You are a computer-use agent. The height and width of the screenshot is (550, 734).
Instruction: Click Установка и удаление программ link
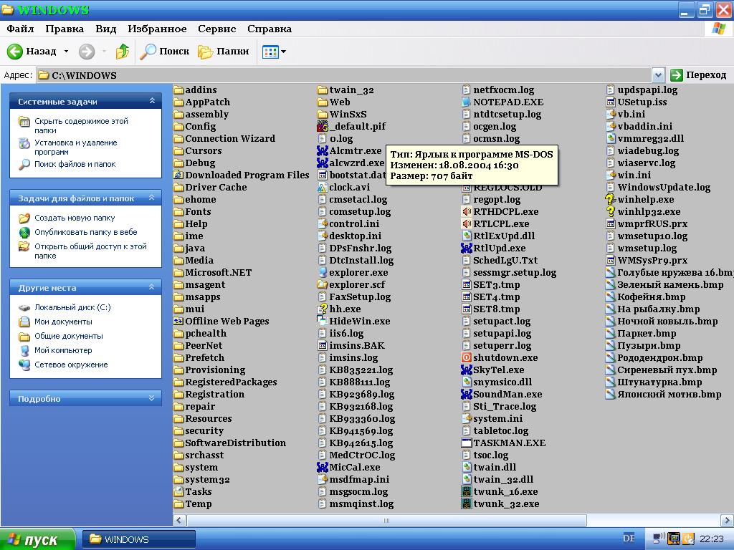[76, 147]
